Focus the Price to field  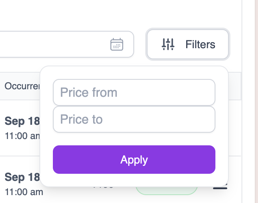[134, 119]
